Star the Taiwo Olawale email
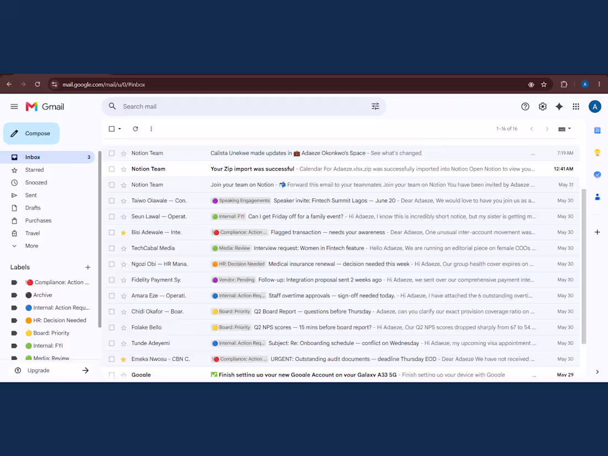Screen dimensions: 608x456 coord(124,201)
